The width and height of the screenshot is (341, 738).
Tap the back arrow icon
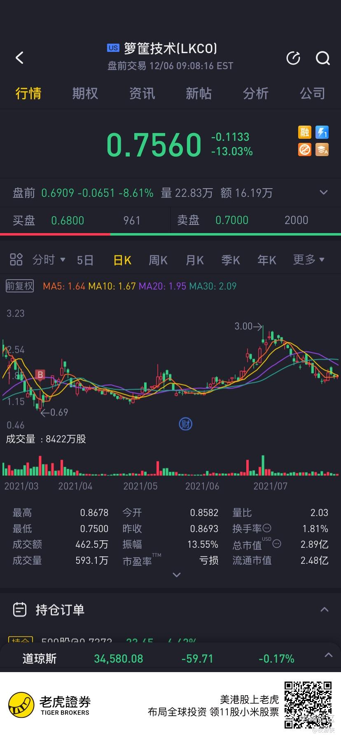[x=19, y=58]
